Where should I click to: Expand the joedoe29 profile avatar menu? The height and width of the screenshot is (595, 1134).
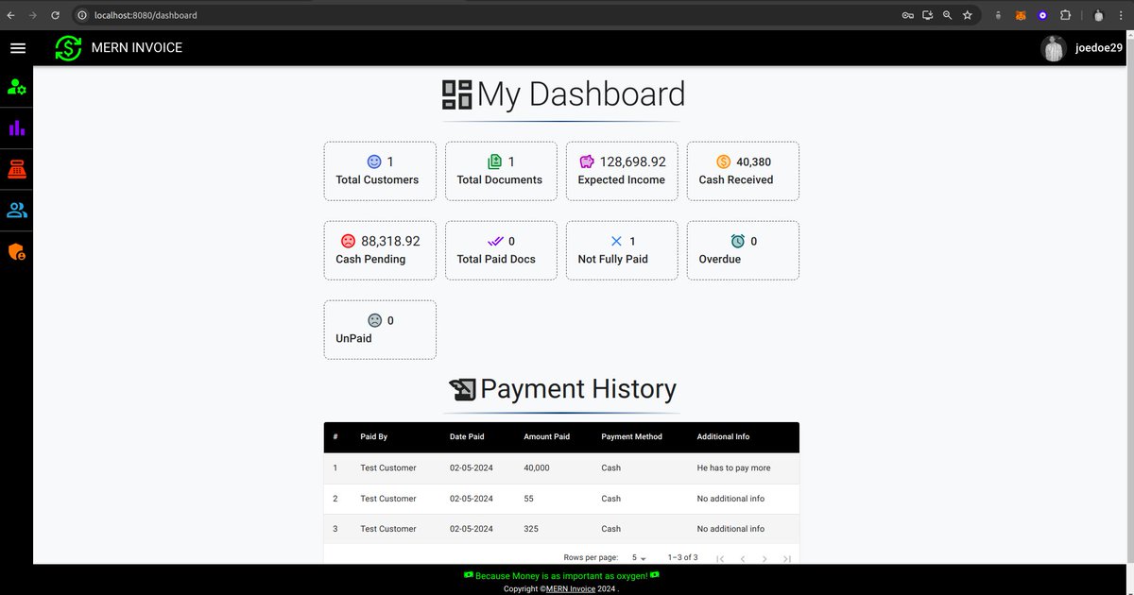pyautogui.click(x=1053, y=47)
